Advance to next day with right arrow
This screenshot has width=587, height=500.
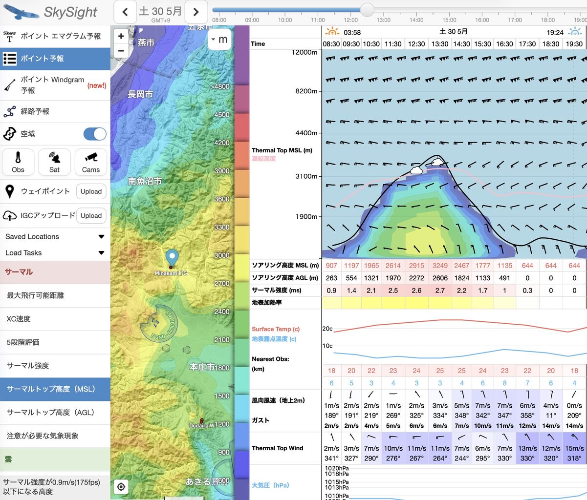click(x=196, y=12)
